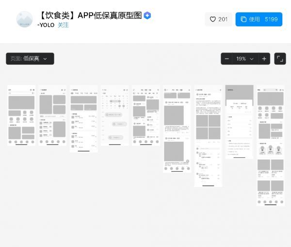Zoom out using the minus button

pos(226,59)
